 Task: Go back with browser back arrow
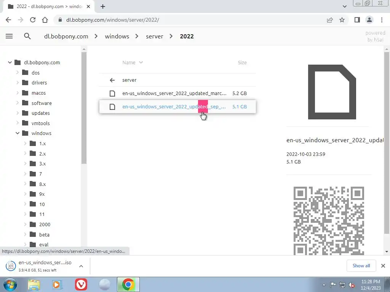(x=8, y=20)
